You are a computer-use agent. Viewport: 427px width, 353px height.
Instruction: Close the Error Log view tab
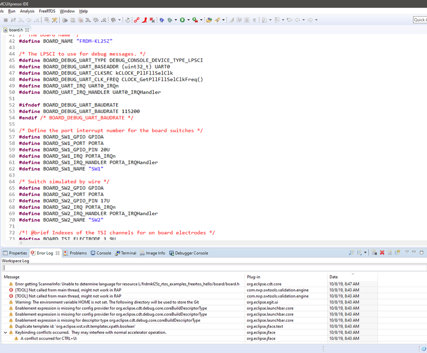[57, 253]
